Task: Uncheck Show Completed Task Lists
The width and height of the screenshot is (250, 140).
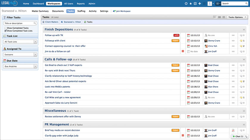Action: pyautogui.click(x=5, y=31)
